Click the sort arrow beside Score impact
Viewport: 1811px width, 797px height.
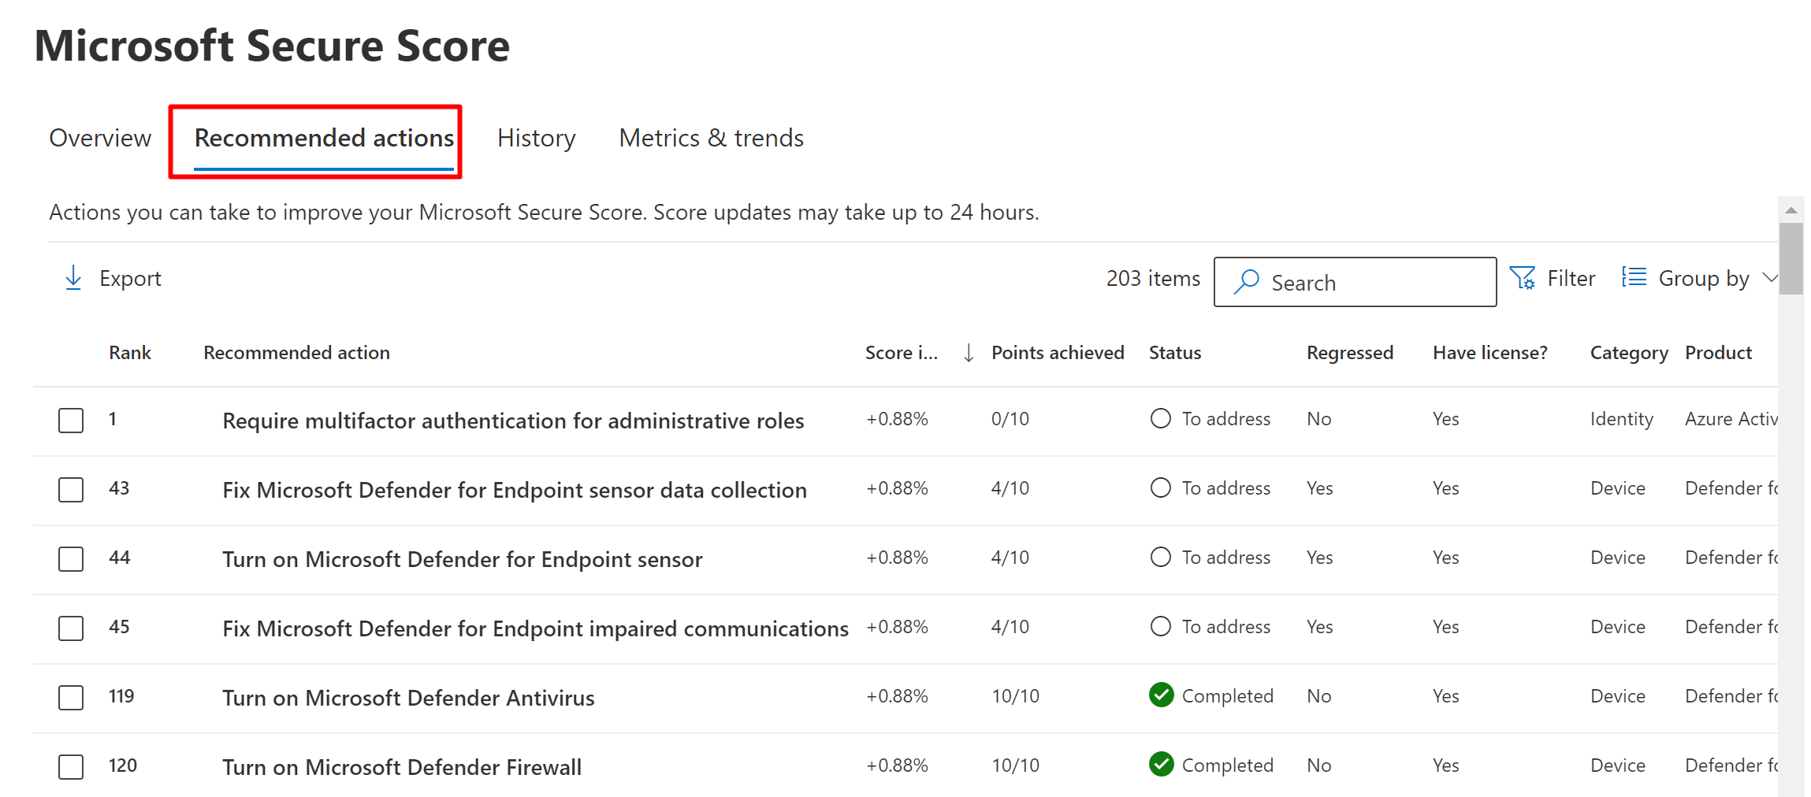coord(969,353)
